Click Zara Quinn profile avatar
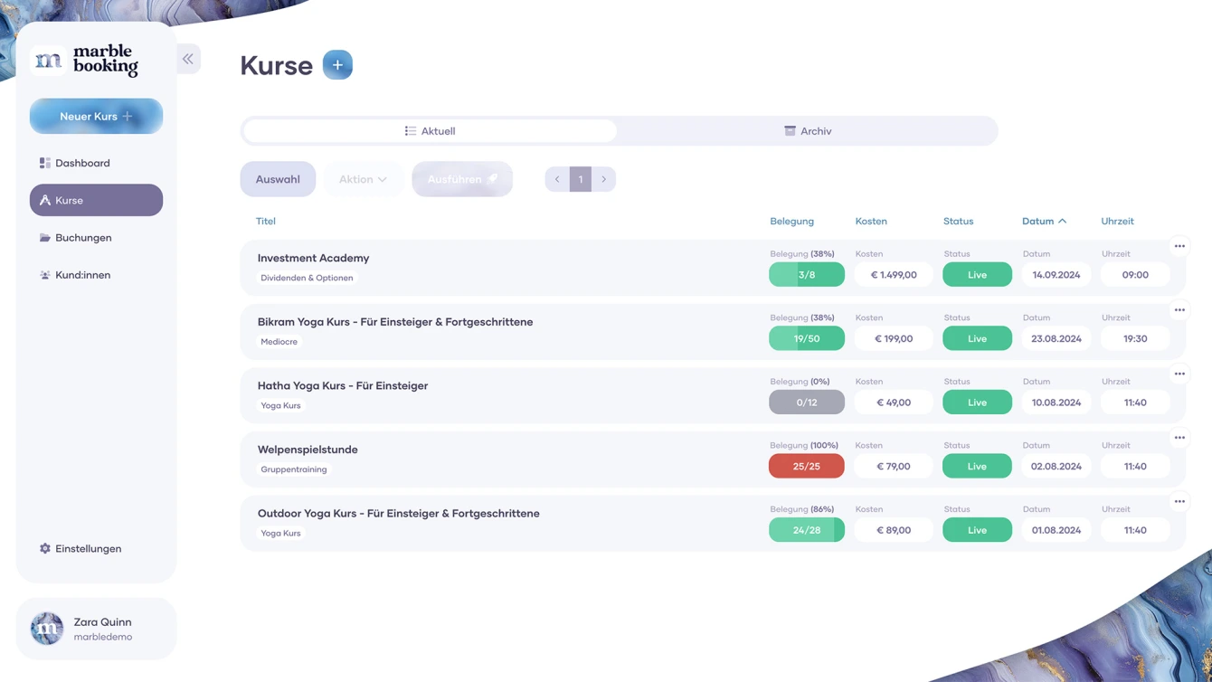This screenshot has width=1212, height=682. coord(47,628)
